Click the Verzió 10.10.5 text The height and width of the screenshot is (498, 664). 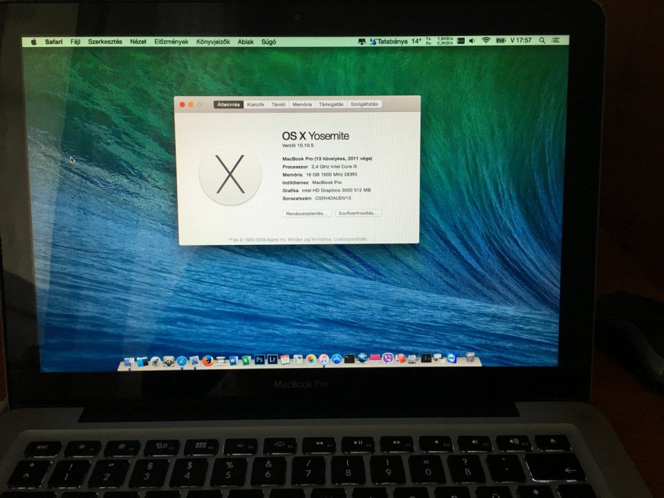pyautogui.click(x=297, y=145)
